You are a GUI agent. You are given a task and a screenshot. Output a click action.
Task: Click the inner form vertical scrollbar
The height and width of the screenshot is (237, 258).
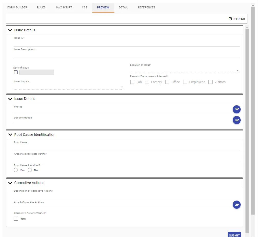click(x=247, y=127)
